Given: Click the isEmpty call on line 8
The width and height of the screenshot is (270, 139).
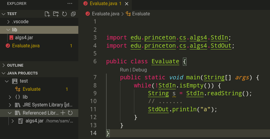Looking at the screenshot, I should (x=191, y=85).
